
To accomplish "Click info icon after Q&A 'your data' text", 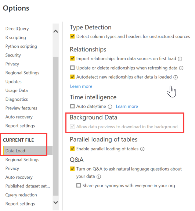I will [99, 177].
